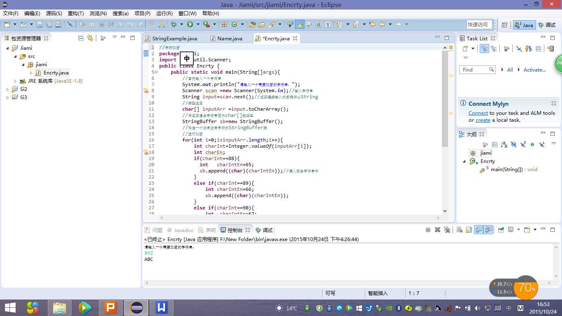562x316 pixels.
Task: Switch to the Name.java editor tab
Action: [226, 38]
